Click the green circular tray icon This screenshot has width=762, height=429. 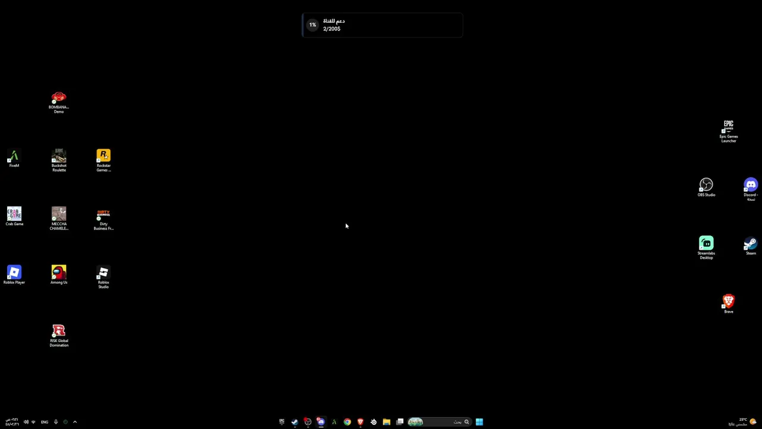pyautogui.click(x=65, y=422)
